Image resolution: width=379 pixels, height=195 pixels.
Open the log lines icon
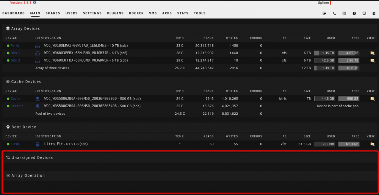click(x=374, y=14)
